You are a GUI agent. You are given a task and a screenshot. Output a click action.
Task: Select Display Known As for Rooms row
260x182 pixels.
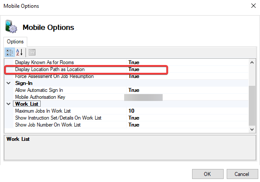pos(44,62)
